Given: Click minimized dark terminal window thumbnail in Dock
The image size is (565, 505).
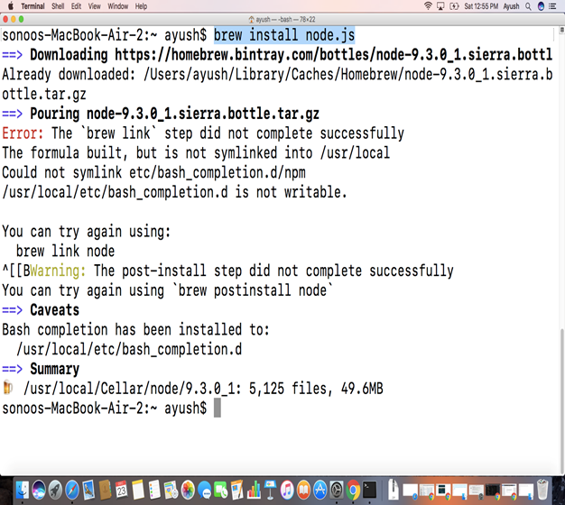Looking at the screenshot, I should click(x=493, y=491).
